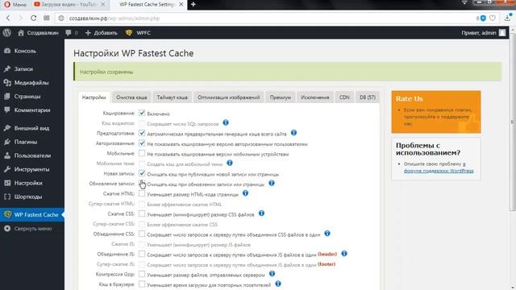Open Медиафайлы in sidebar
This screenshot has width=516, height=290.
(x=31, y=83)
